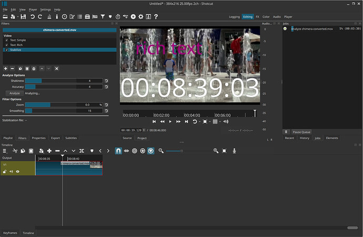
Task: Click the timecode spinner arrows
Action: coord(144,130)
